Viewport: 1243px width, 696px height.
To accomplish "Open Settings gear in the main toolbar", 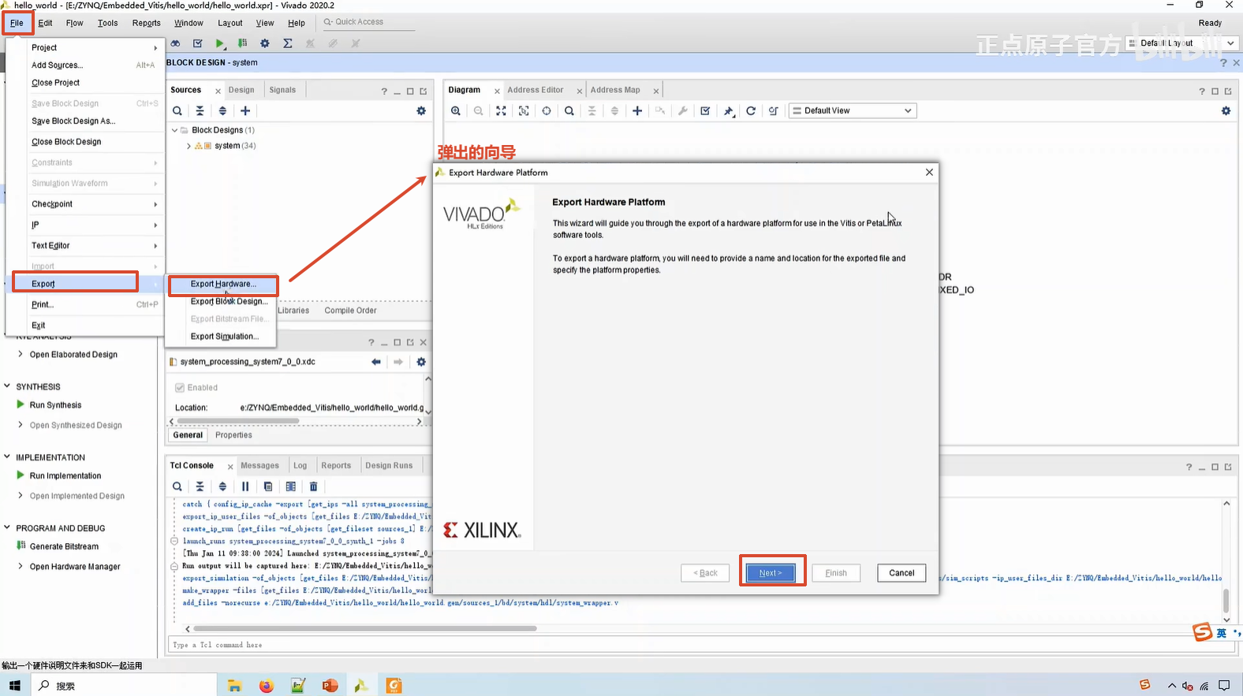I will [265, 43].
